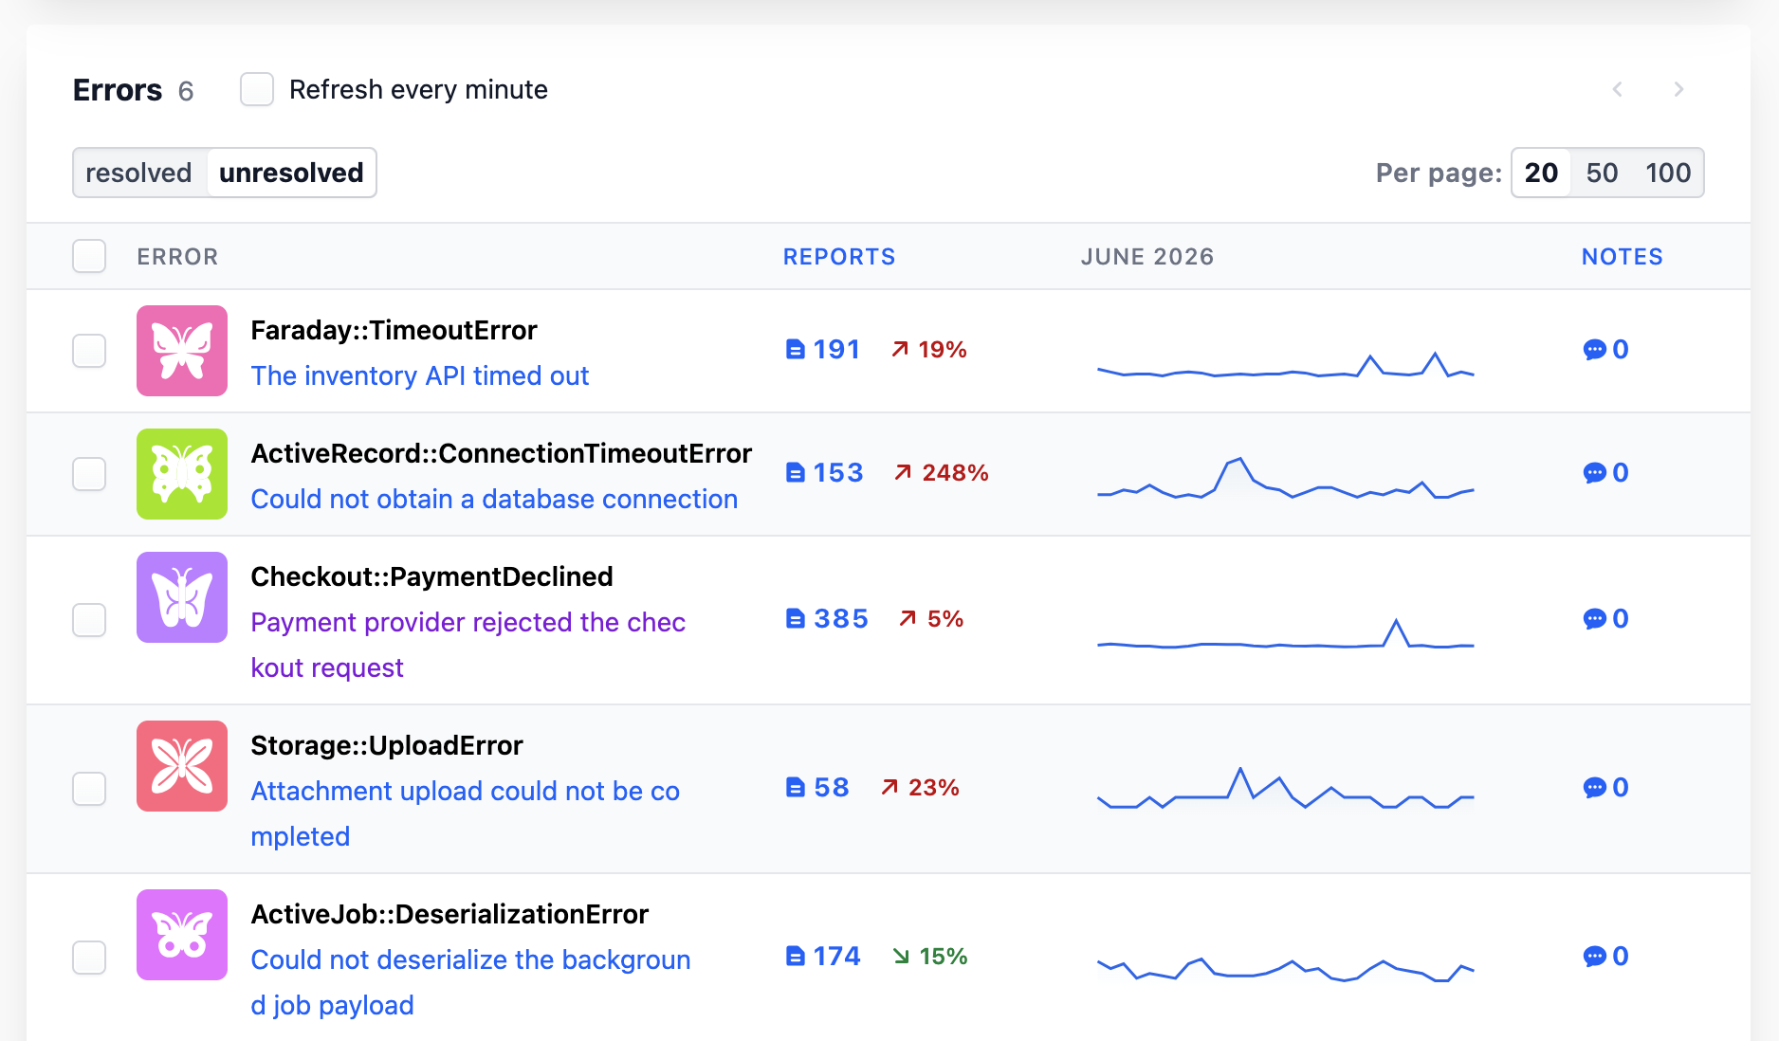Open 'Could not obtain a database connection' message

[494, 500]
